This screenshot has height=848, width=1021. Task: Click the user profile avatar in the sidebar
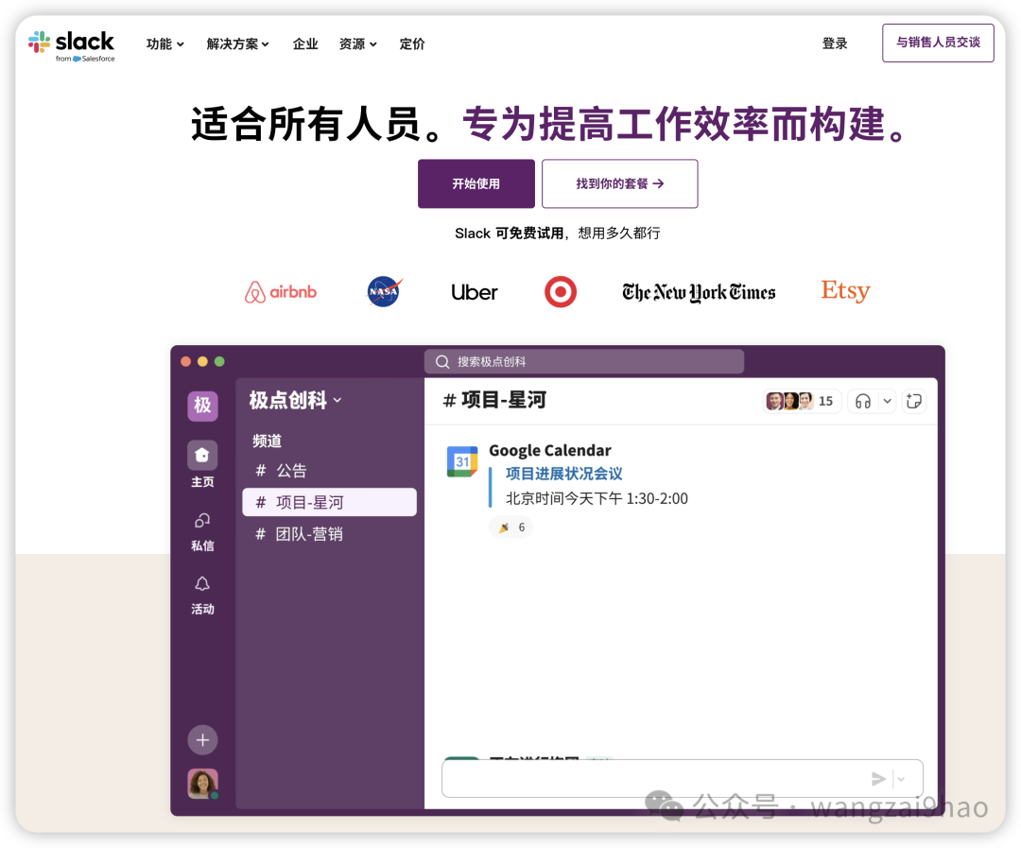[x=202, y=784]
